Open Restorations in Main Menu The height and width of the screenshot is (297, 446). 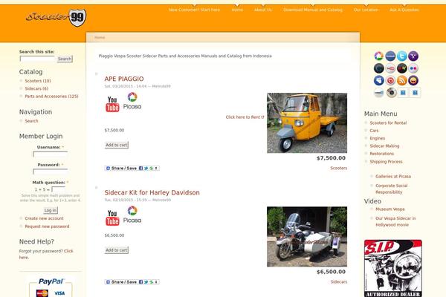pyautogui.click(x=382, y=154)
